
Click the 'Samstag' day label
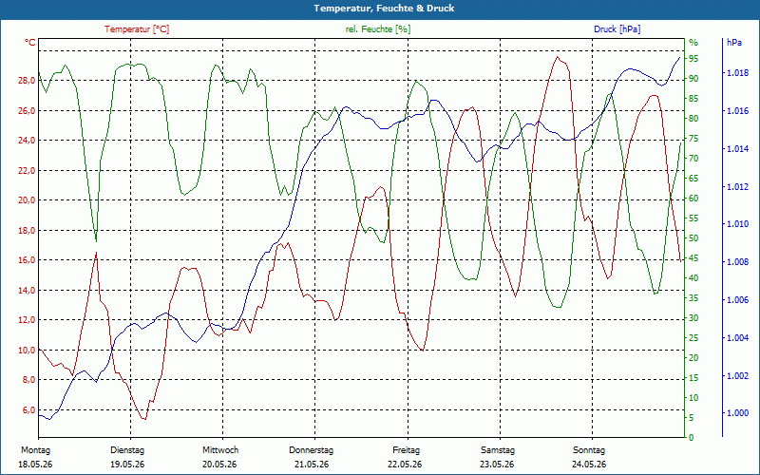coord(498,450)
